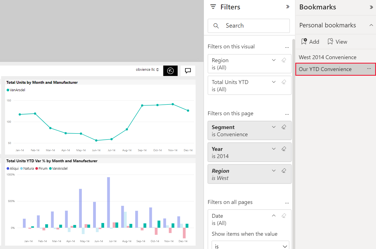
Task: Select the Our YTD Convenience bookmark
Action: tap(325, 69)
